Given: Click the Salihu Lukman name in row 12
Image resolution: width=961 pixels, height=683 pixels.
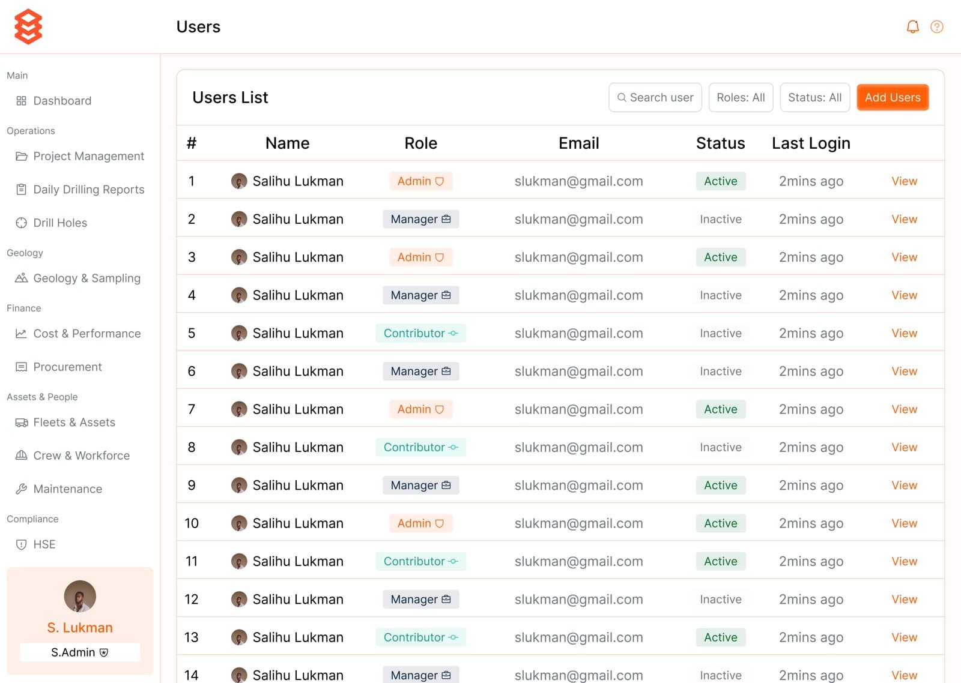Looking at the screenshot, I should [298, 599].
